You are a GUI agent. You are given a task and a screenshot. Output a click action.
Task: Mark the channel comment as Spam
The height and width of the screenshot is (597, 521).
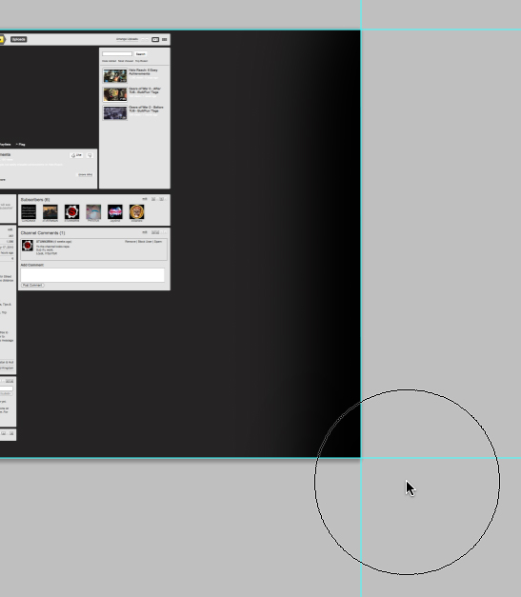click(158, 242)
